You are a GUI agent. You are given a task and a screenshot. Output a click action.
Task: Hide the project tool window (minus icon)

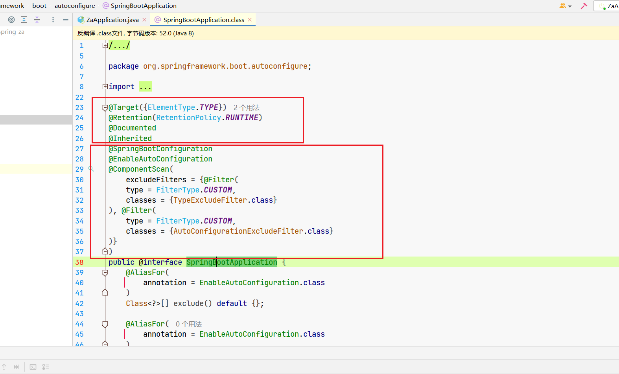(x=66, y=20)
